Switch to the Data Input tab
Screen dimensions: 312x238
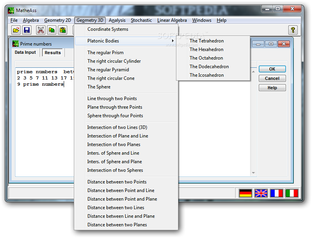[x=25, y=52]
